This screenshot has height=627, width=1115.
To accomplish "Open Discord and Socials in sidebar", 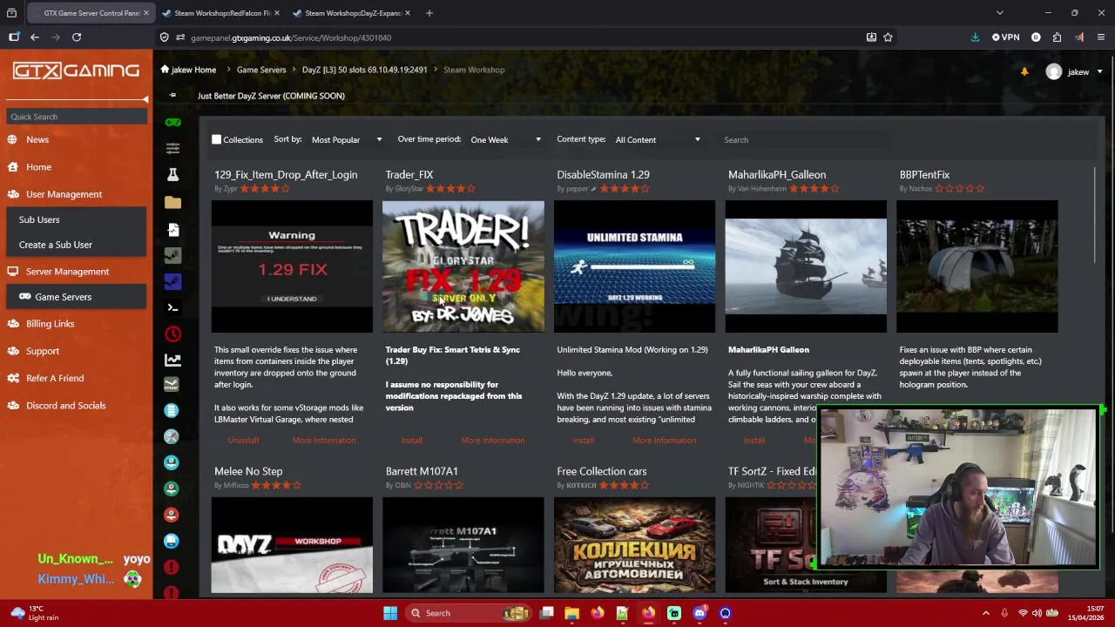I will [x=65, y=406].
